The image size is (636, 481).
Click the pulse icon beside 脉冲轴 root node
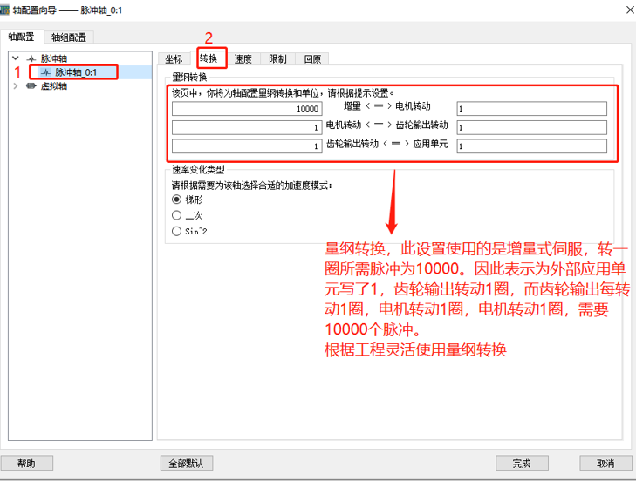pyautogui.click(x=31, y=58)
